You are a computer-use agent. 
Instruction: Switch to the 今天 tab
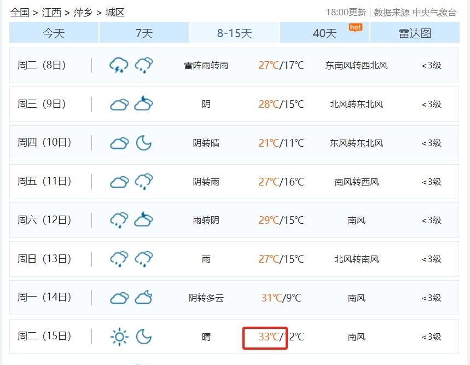(x=53, y=33)
